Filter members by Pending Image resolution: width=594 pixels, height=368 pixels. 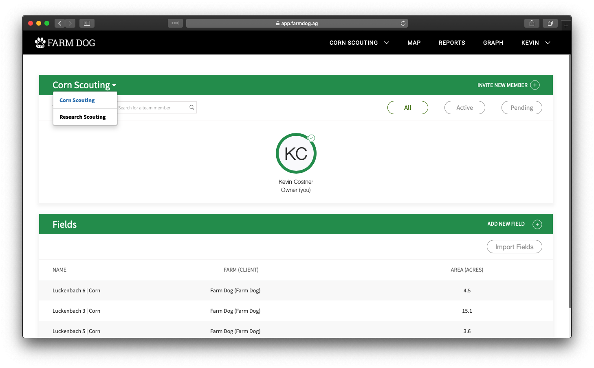tap(522, 108)
